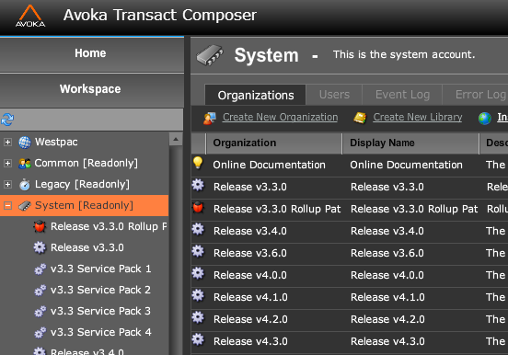Expand the Legacy [Readonly] tree node
Image resolution: width=508 pixels, height=355 pixels.
pyautogui.click(x=7, y=184)
